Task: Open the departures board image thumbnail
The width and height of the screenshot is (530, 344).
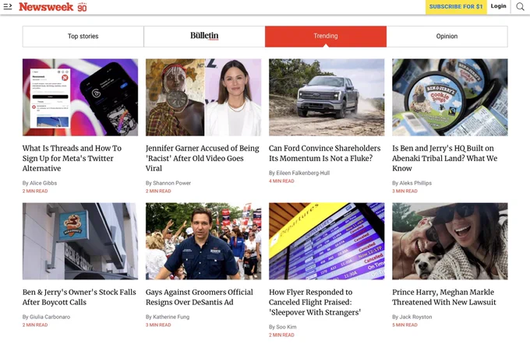Action: [x=327, y=241]
